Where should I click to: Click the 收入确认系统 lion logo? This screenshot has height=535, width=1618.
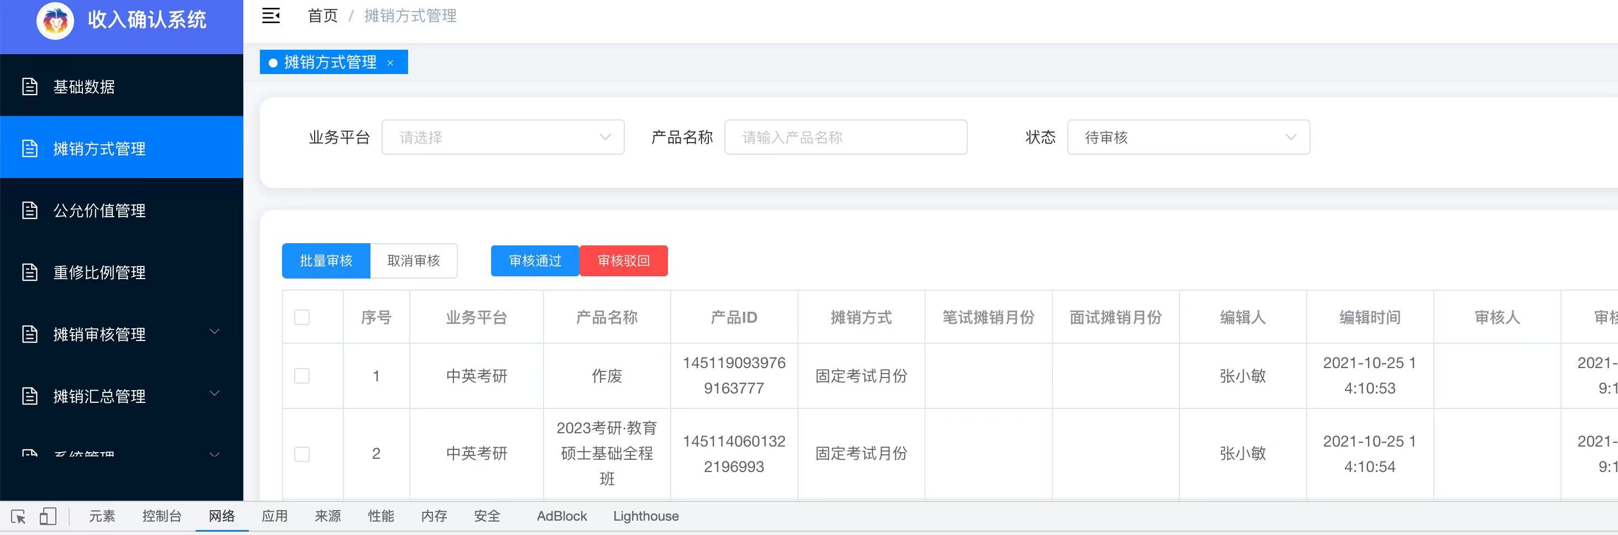point(55,20)
